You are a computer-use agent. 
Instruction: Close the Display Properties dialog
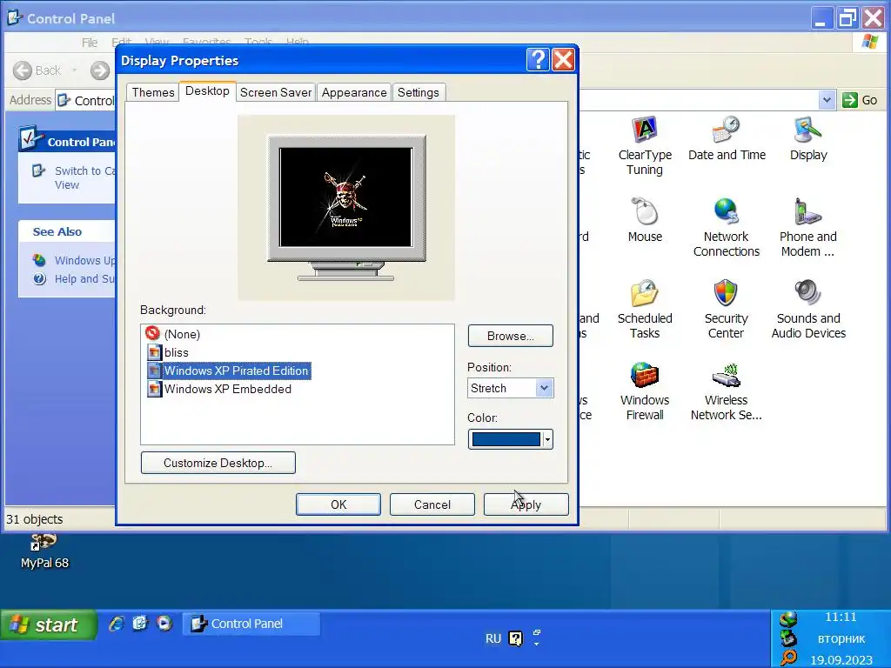(563, 60)
